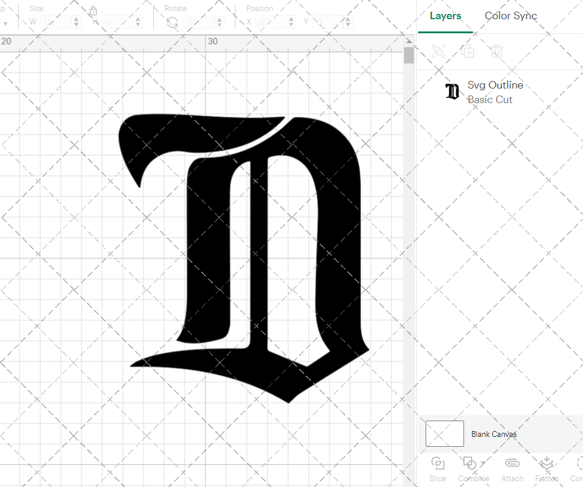The width and height of the screenshot is (583, 487).
Task: Select the Svg Outline layer
Action: 494,92
